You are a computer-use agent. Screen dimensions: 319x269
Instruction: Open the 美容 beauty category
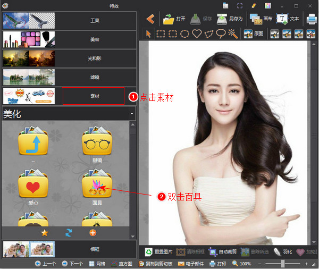[69, 39]
